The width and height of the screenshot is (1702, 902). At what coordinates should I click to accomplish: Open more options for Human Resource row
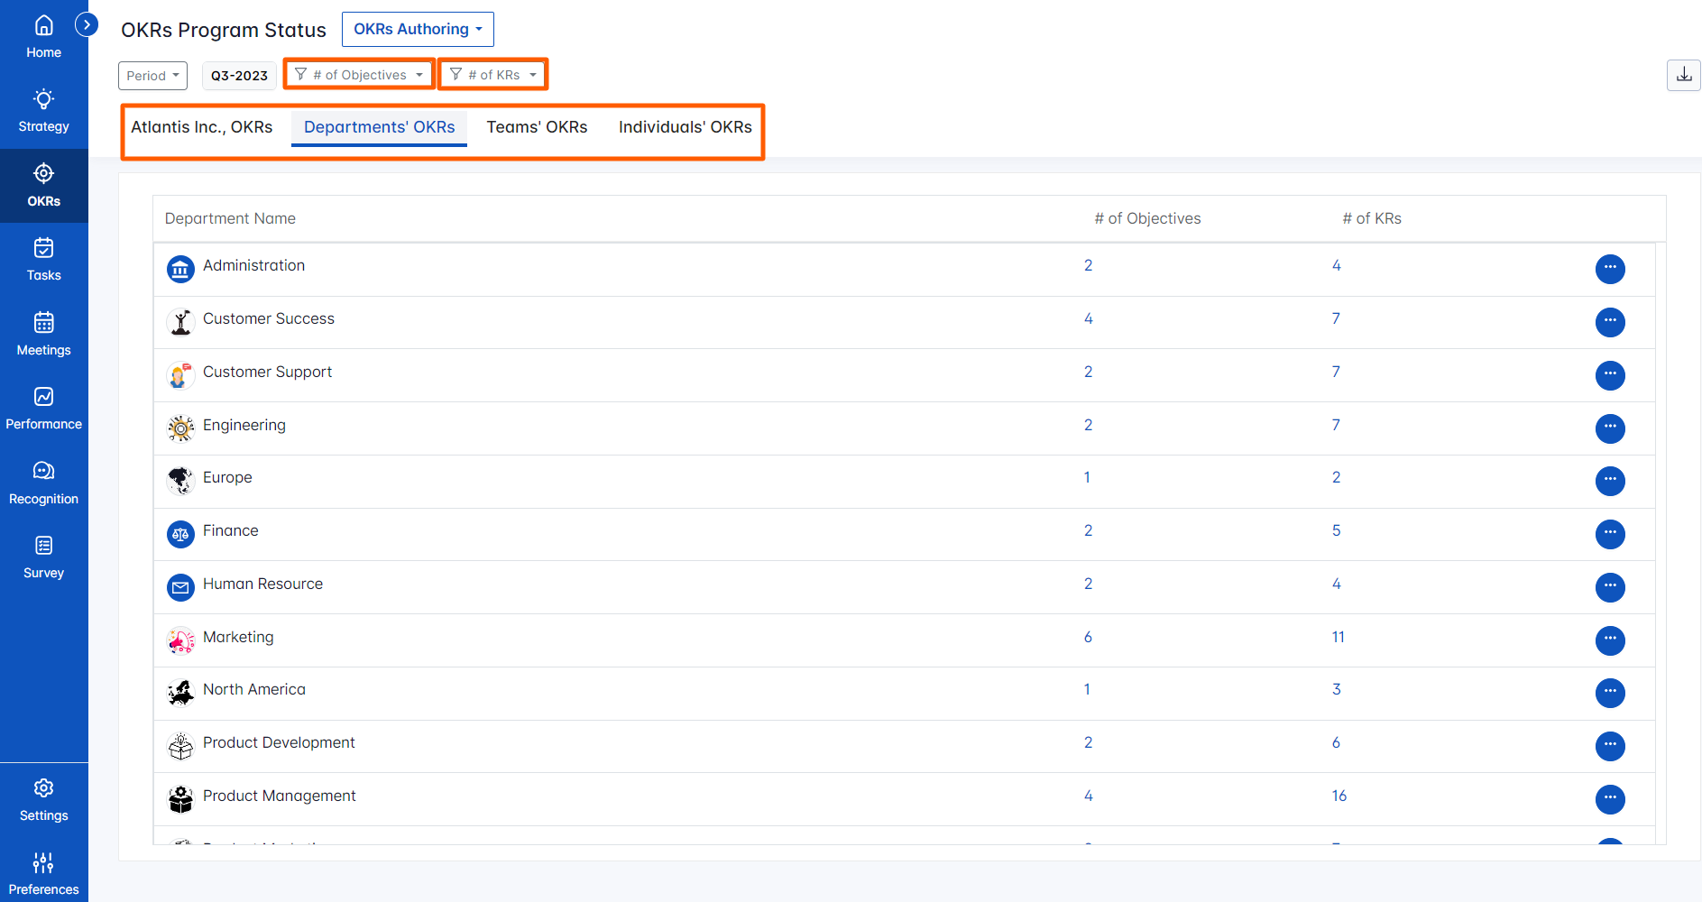click(1610, 587)
